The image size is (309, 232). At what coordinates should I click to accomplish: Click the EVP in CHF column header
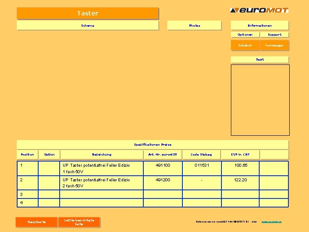click(x=240, y=155)
